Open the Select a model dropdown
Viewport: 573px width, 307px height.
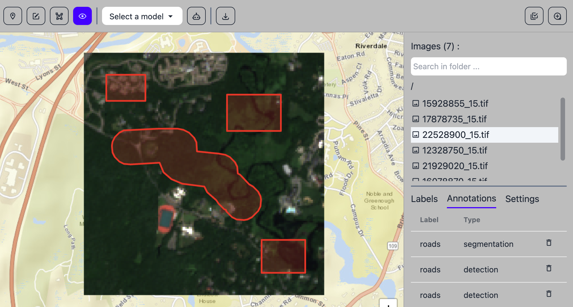pyautogui.click(x=142, y=16)
